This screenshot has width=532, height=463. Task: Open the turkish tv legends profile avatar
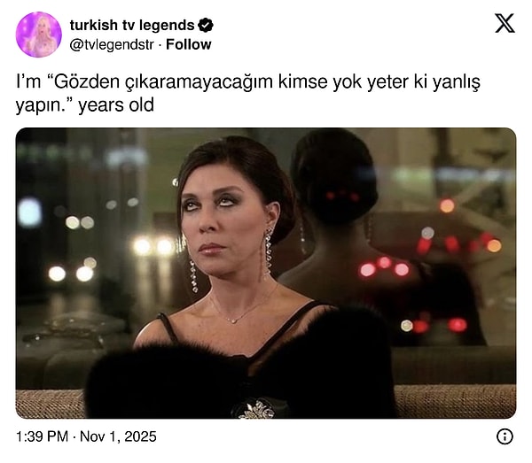tap(39, 35)
